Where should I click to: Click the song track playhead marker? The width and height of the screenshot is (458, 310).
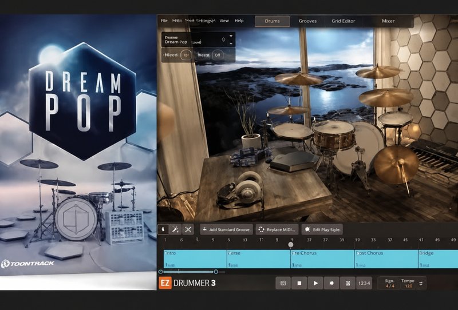(x=291, y=245)
